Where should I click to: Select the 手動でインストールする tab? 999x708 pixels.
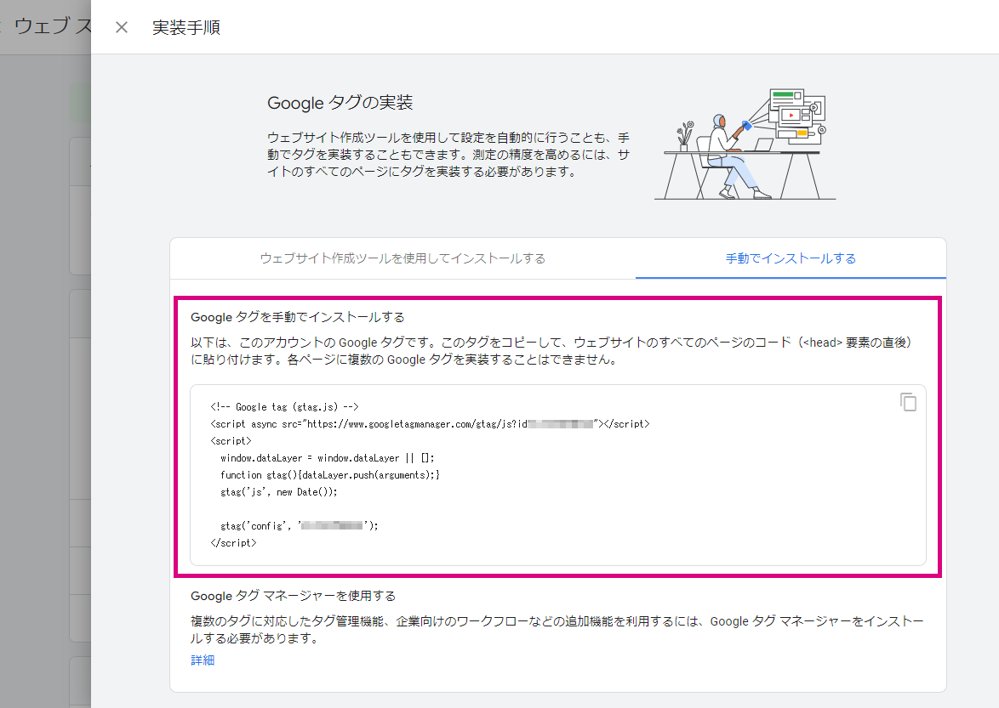pyautogui.click(x=791, y=258)
